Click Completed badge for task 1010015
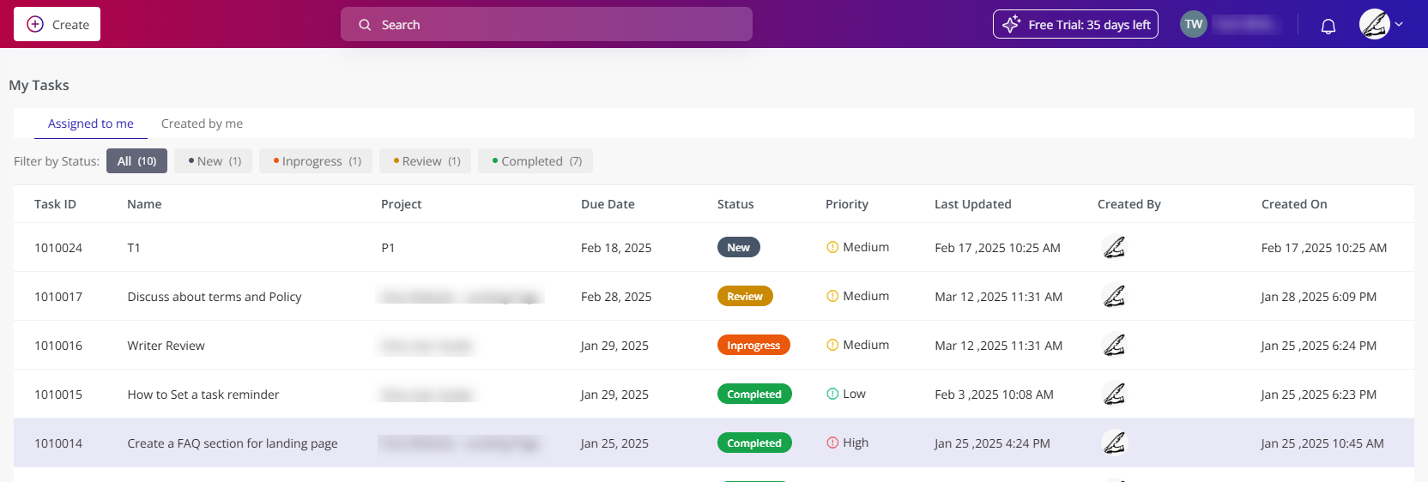This screenshot has width=1428, height=482. tap(754, 394)
